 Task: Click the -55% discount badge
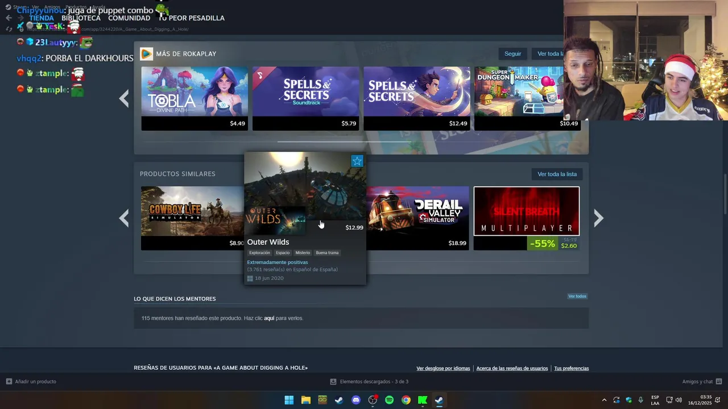(543, 244)
